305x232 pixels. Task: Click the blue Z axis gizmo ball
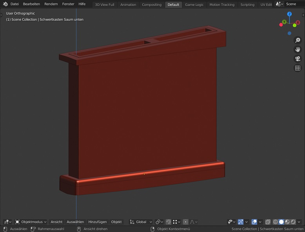click(289, 14)
